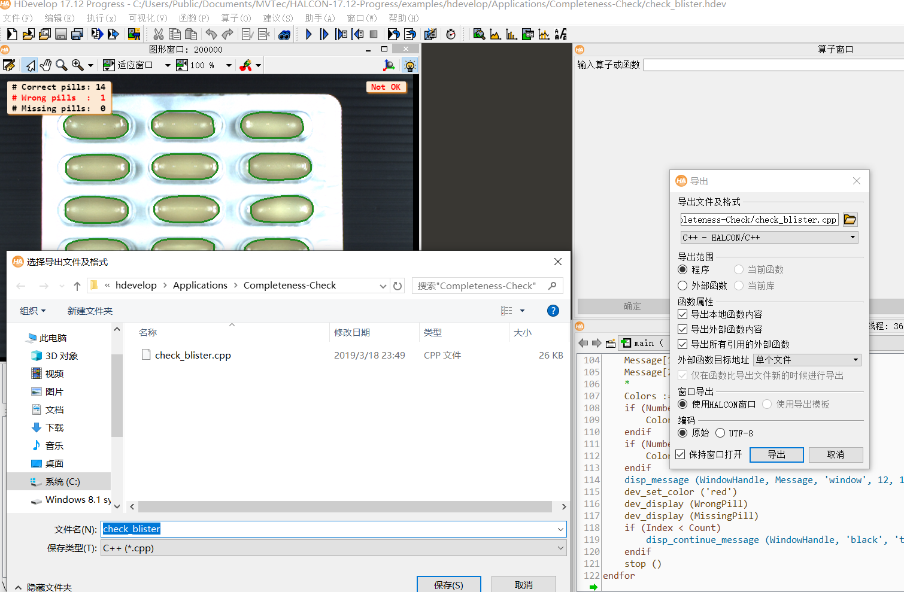The height and width of the screenshot is (592, 904).
Task: Click the stopwatch profiler icon
Action: (451, 34)
